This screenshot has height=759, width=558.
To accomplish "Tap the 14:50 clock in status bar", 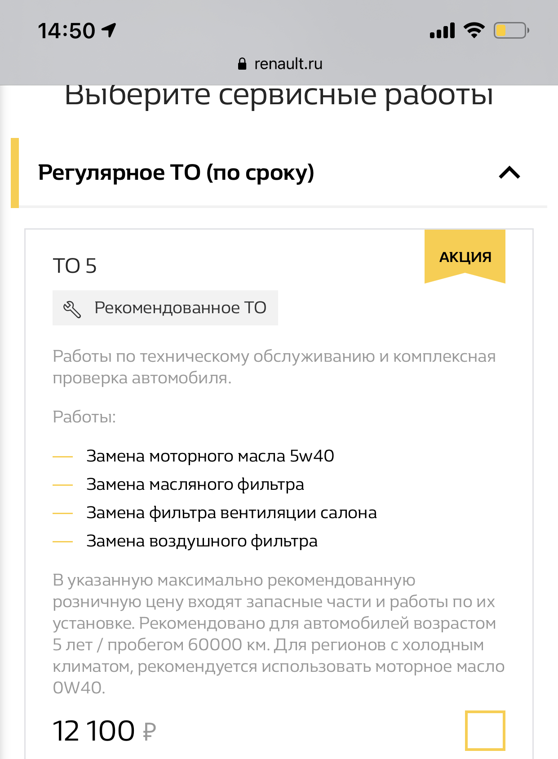I will pos(66,31).
